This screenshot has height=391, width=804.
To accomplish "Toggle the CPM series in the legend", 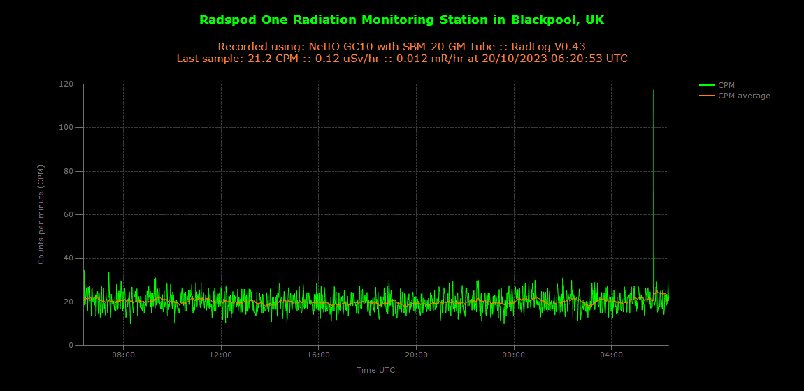I will coord(718,85).
